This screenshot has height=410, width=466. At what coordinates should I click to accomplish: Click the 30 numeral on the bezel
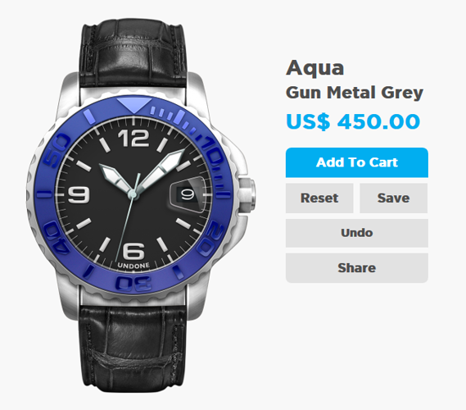(x=133, y=283)
